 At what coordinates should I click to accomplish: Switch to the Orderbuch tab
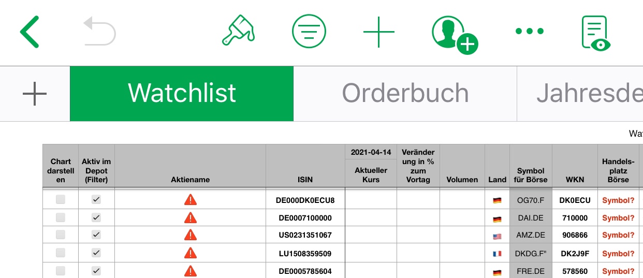pyautogui.click(x=405, y=94)
